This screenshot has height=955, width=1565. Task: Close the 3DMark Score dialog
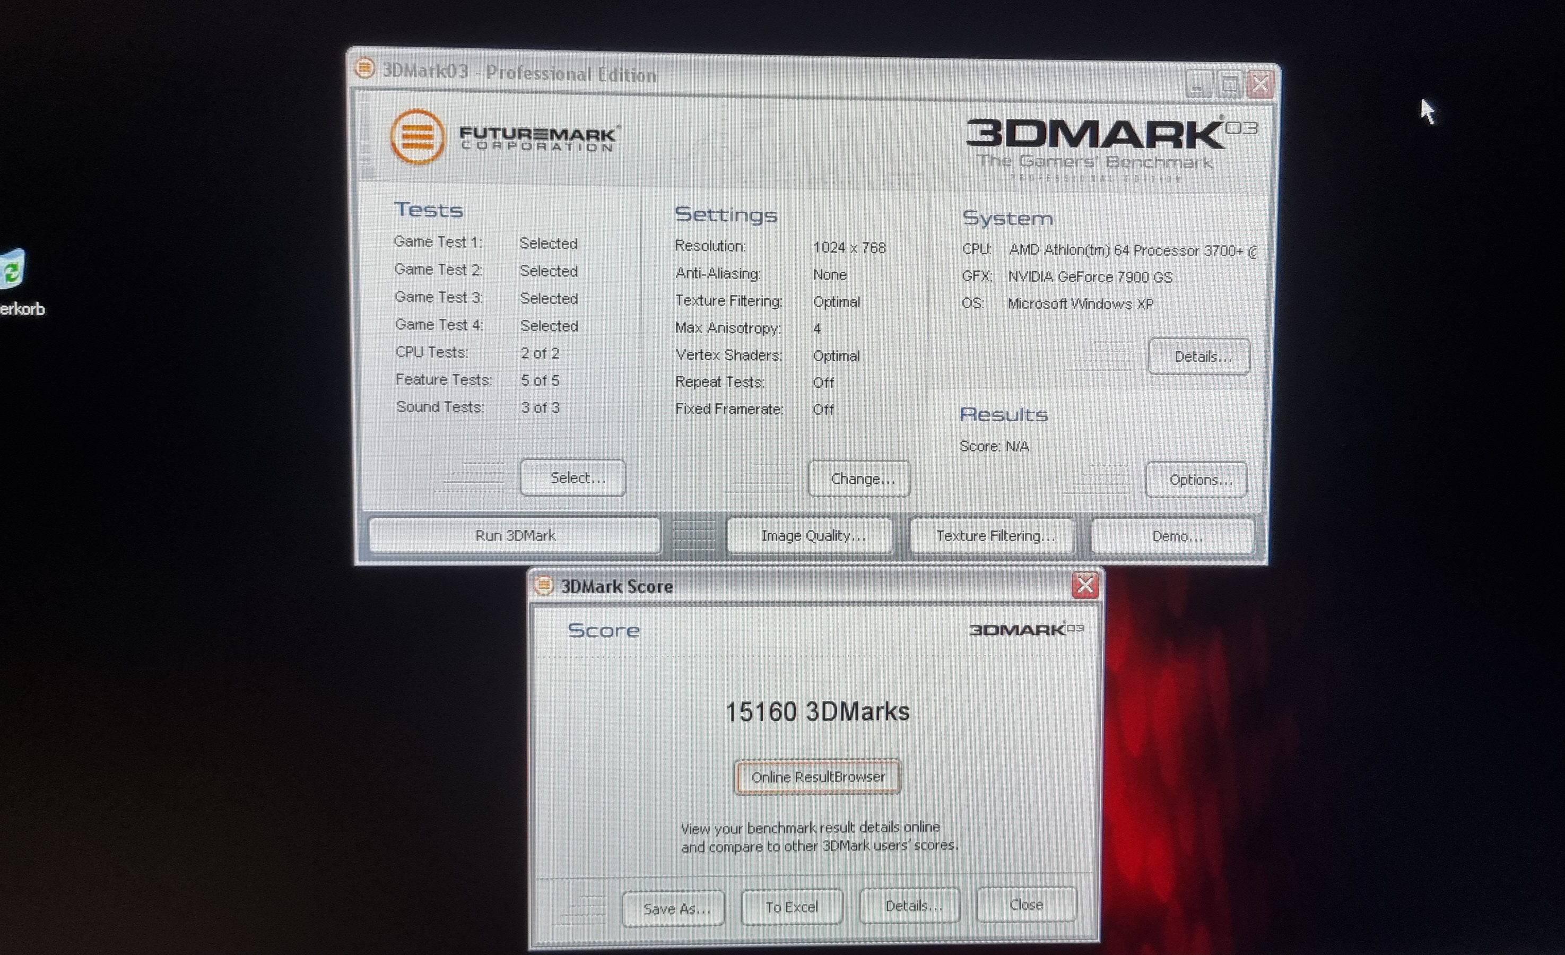click(x=1085, y=585)
